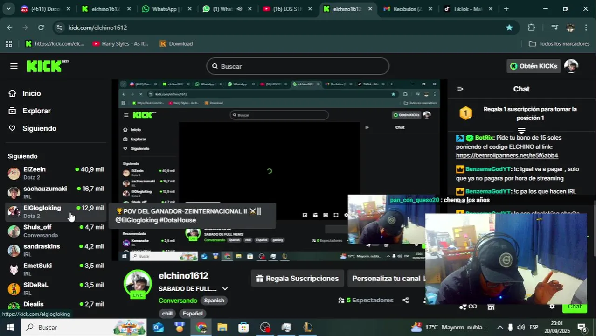This screenshot has width=596, height=336.
Task: Open the apps grid in the bookmarks bar
Action: pyautogui.click(x=8, y=43)
